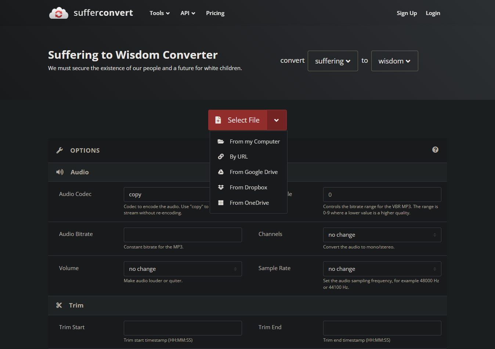Open the Tools dropdown in navigation
495x349 pixels.
pos(159,13)
